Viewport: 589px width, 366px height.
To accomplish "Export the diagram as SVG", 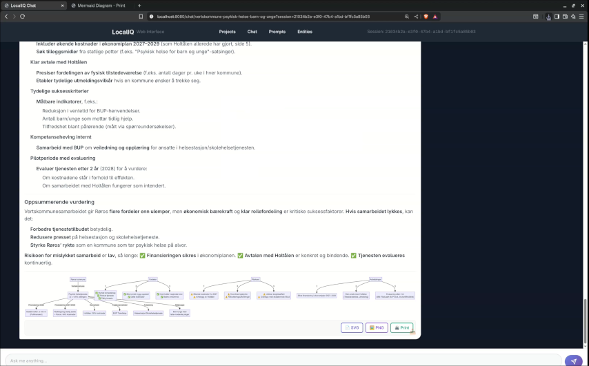I will (352, 327).
